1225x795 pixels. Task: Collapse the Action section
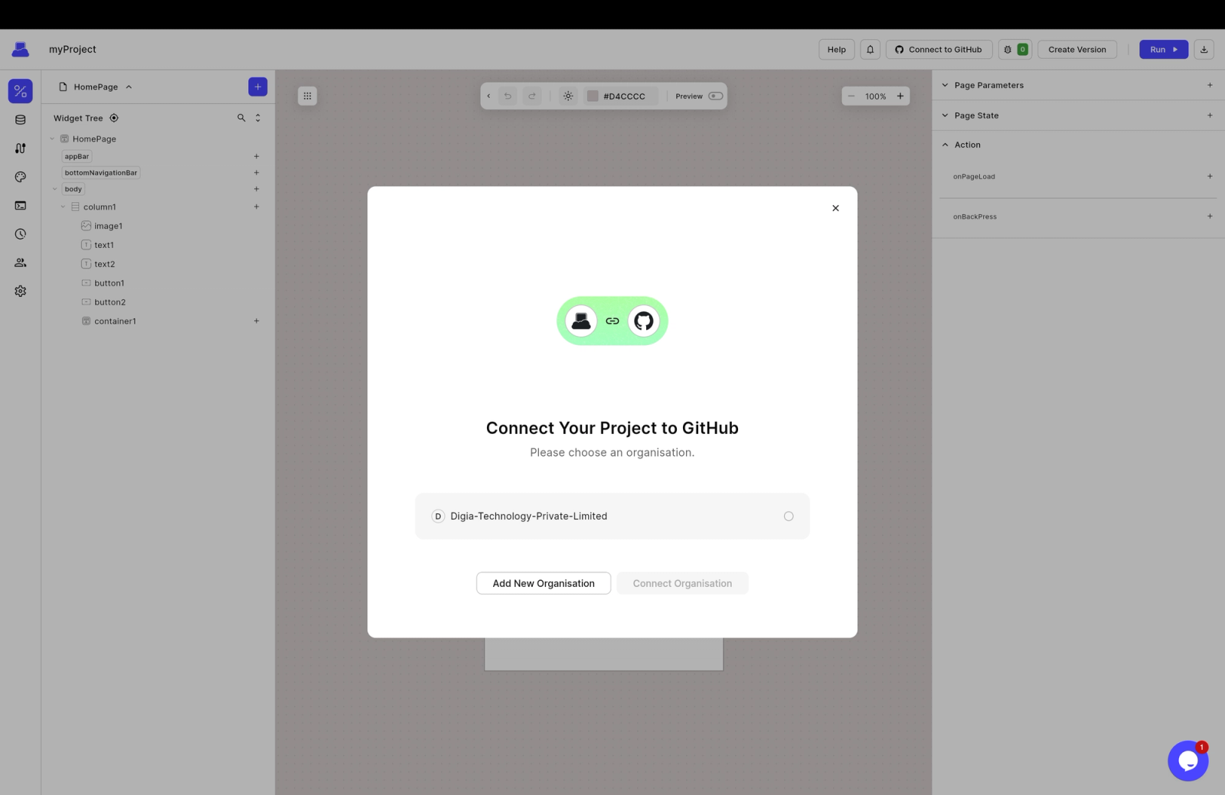(945, 145)
